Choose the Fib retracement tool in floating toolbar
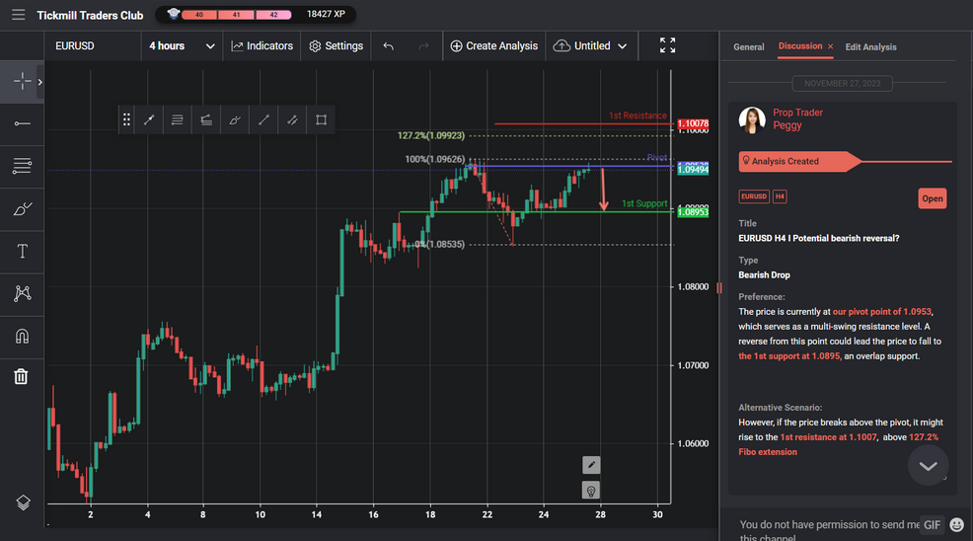 coord(178,119)
